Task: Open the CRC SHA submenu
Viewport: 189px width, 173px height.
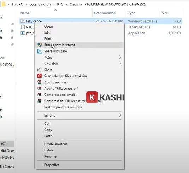Action: click(79, 64)
